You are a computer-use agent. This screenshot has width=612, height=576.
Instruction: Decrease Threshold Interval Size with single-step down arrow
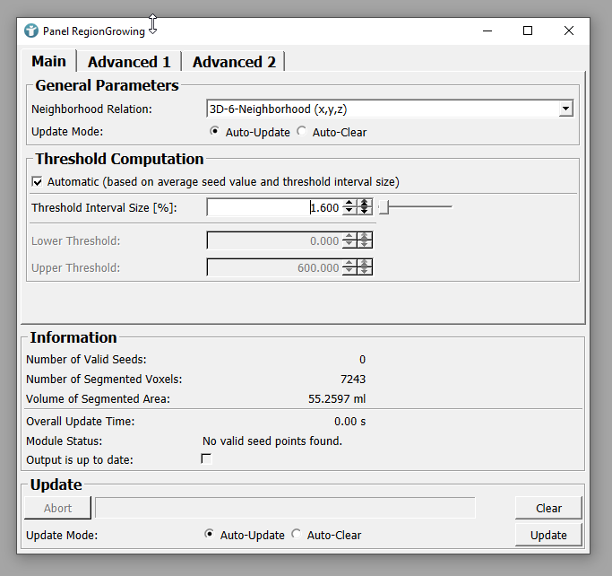349,212
